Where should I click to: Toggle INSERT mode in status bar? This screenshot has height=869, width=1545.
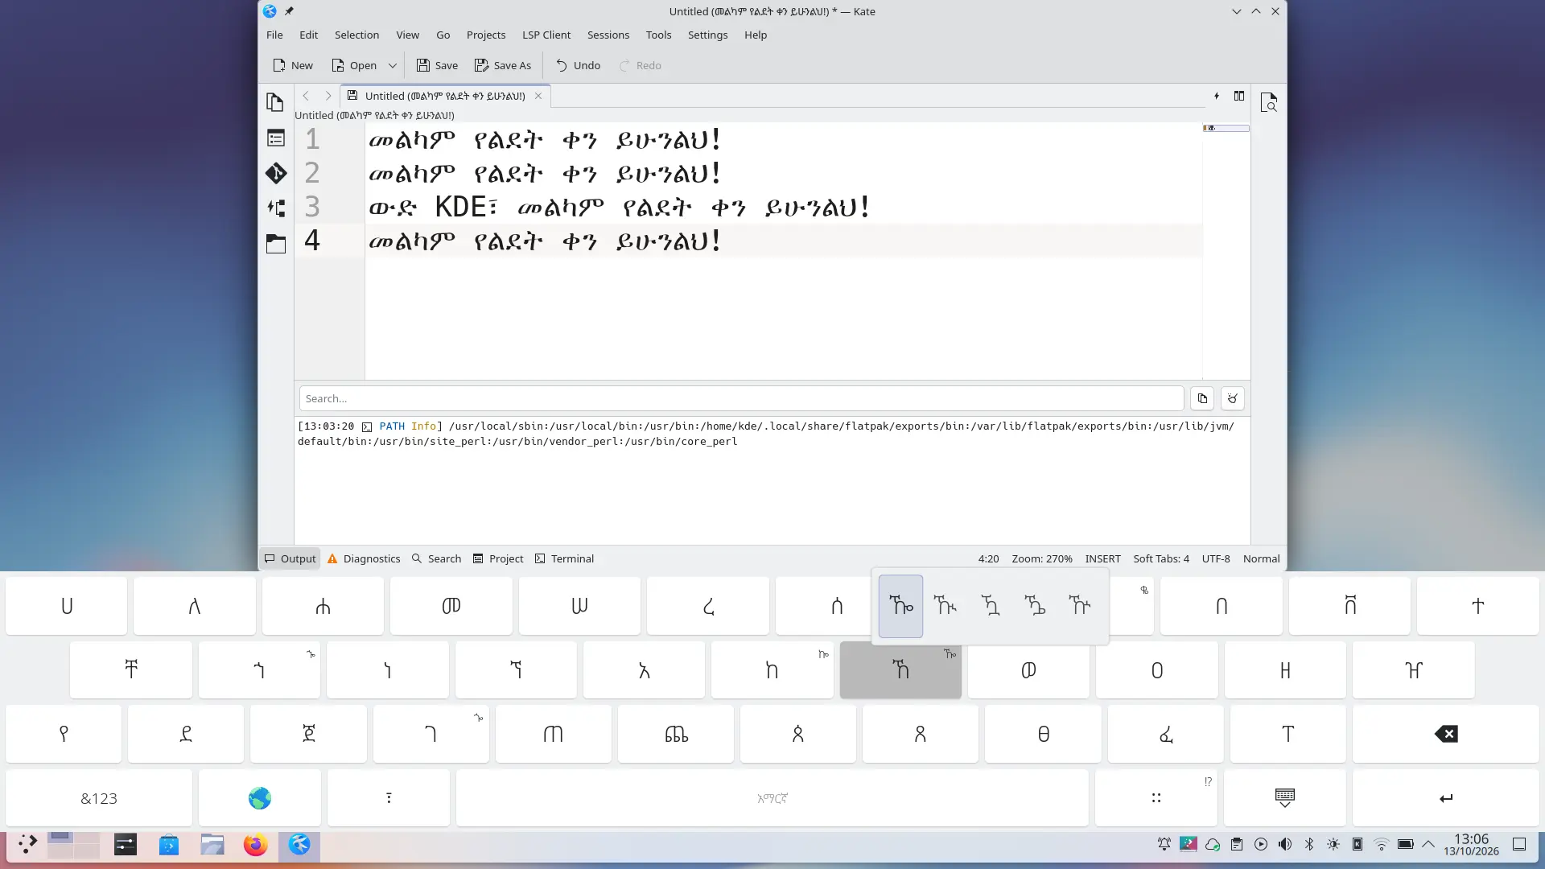coord(1102,558)
